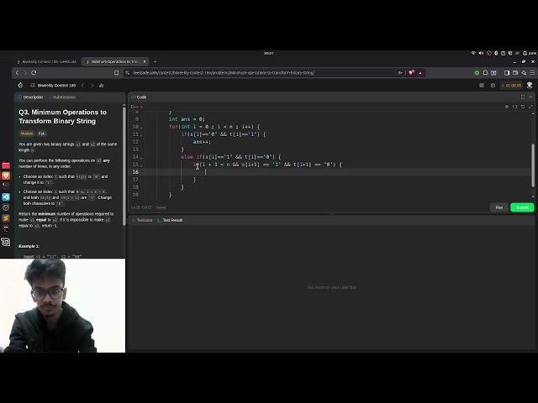Click the LeetCode logo icon
Image resolution: width=538 pixels, height=403 pixels.
20,86
